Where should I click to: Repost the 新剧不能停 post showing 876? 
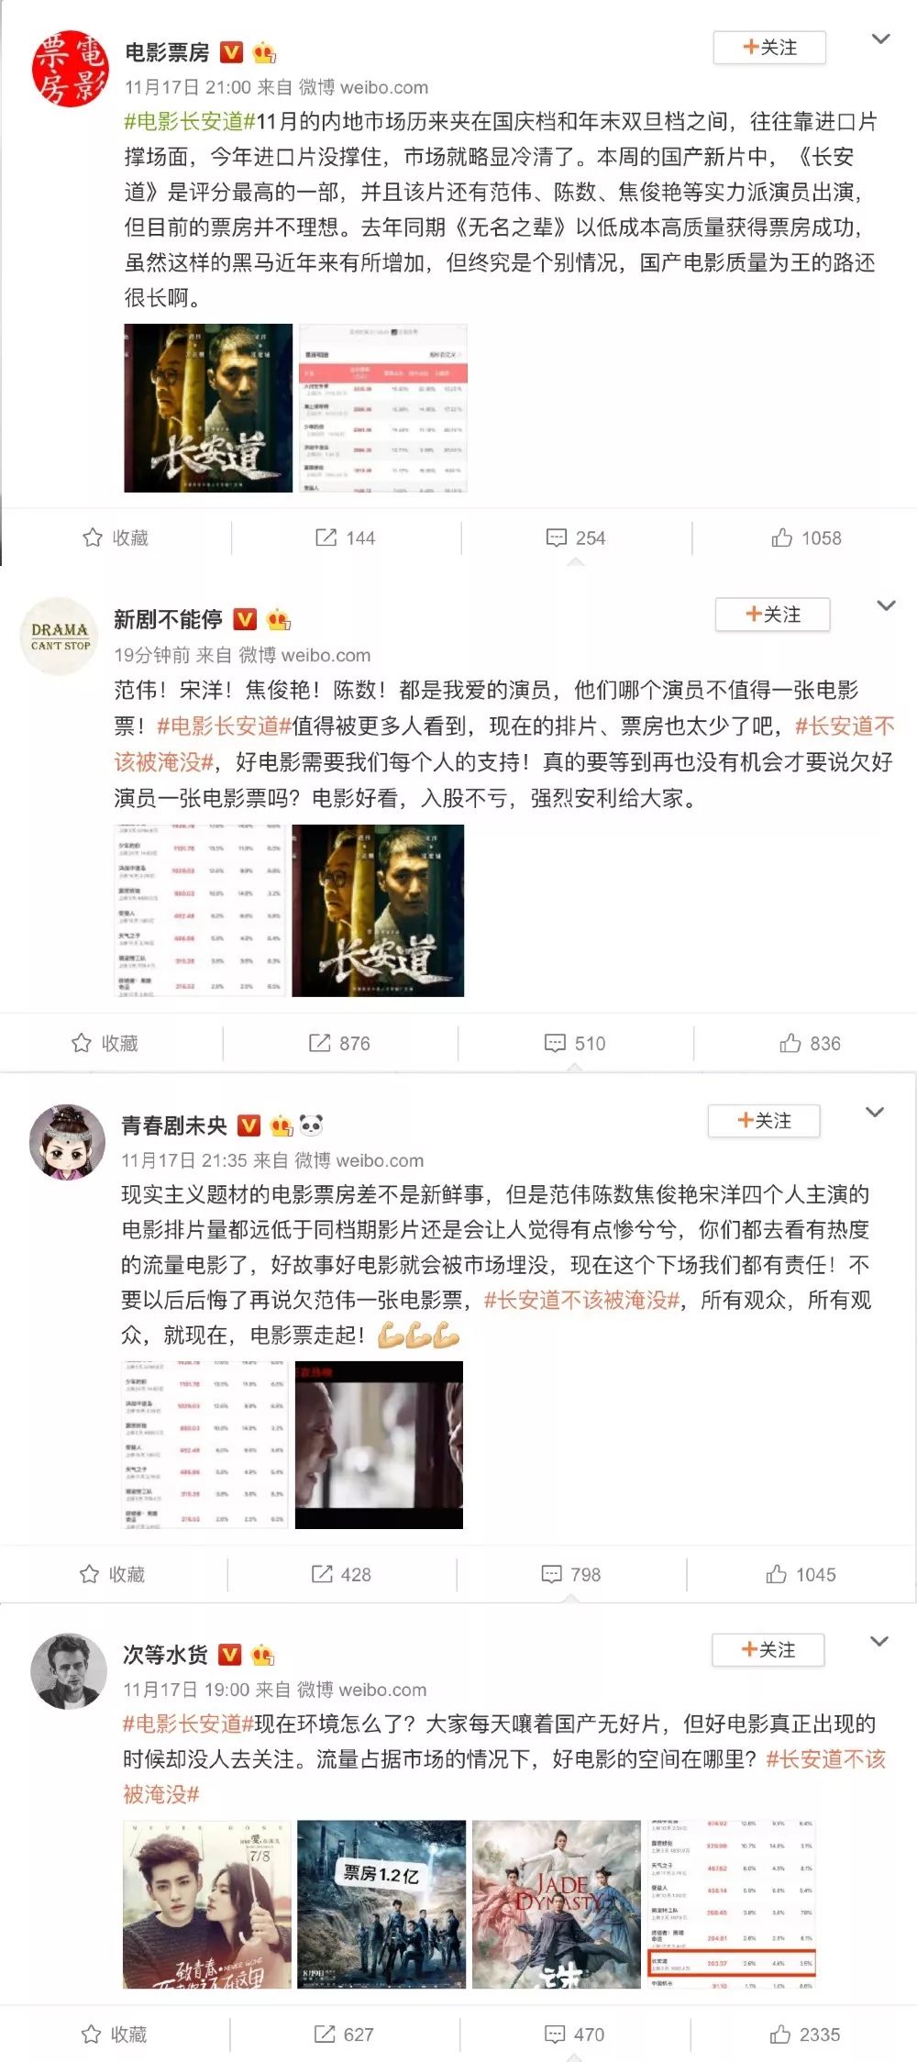pos(340,1043)
